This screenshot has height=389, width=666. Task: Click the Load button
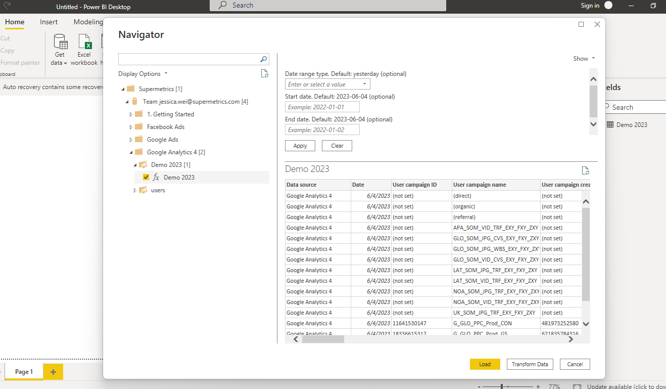click(485, 364)
